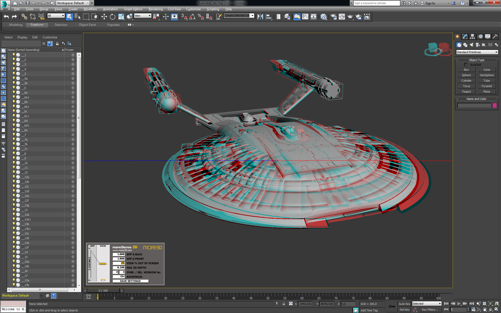Toggle Set Key animation mode

tap(404, 310)
